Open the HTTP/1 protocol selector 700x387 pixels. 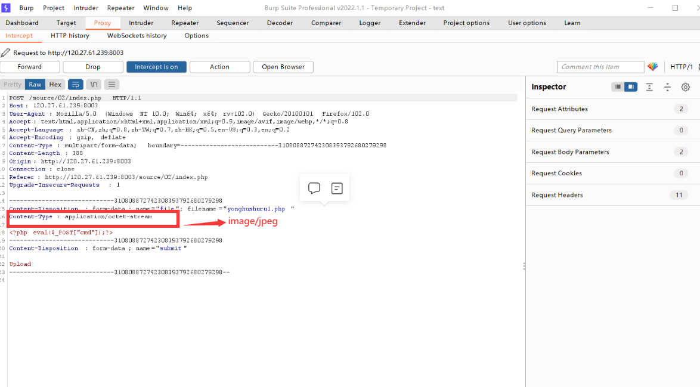[x=682, y=67]
